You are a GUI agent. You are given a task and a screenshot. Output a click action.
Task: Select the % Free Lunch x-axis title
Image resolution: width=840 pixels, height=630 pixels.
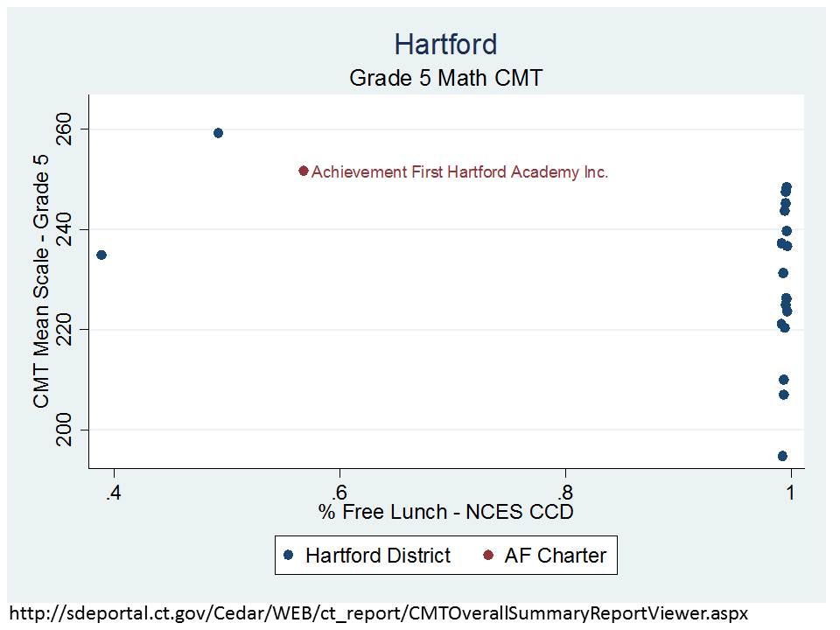tap(445, 511)
